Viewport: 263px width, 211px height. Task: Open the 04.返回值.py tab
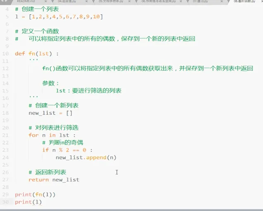click(x=67, y=1)
